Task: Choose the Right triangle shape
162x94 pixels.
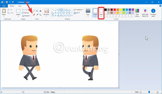Action: coord(53,13)
